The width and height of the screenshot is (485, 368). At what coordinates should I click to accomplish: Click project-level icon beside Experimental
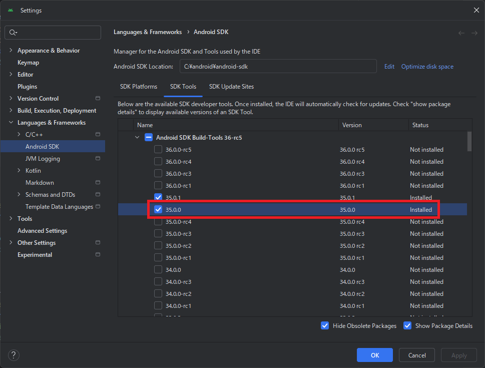tap(98, 255)
